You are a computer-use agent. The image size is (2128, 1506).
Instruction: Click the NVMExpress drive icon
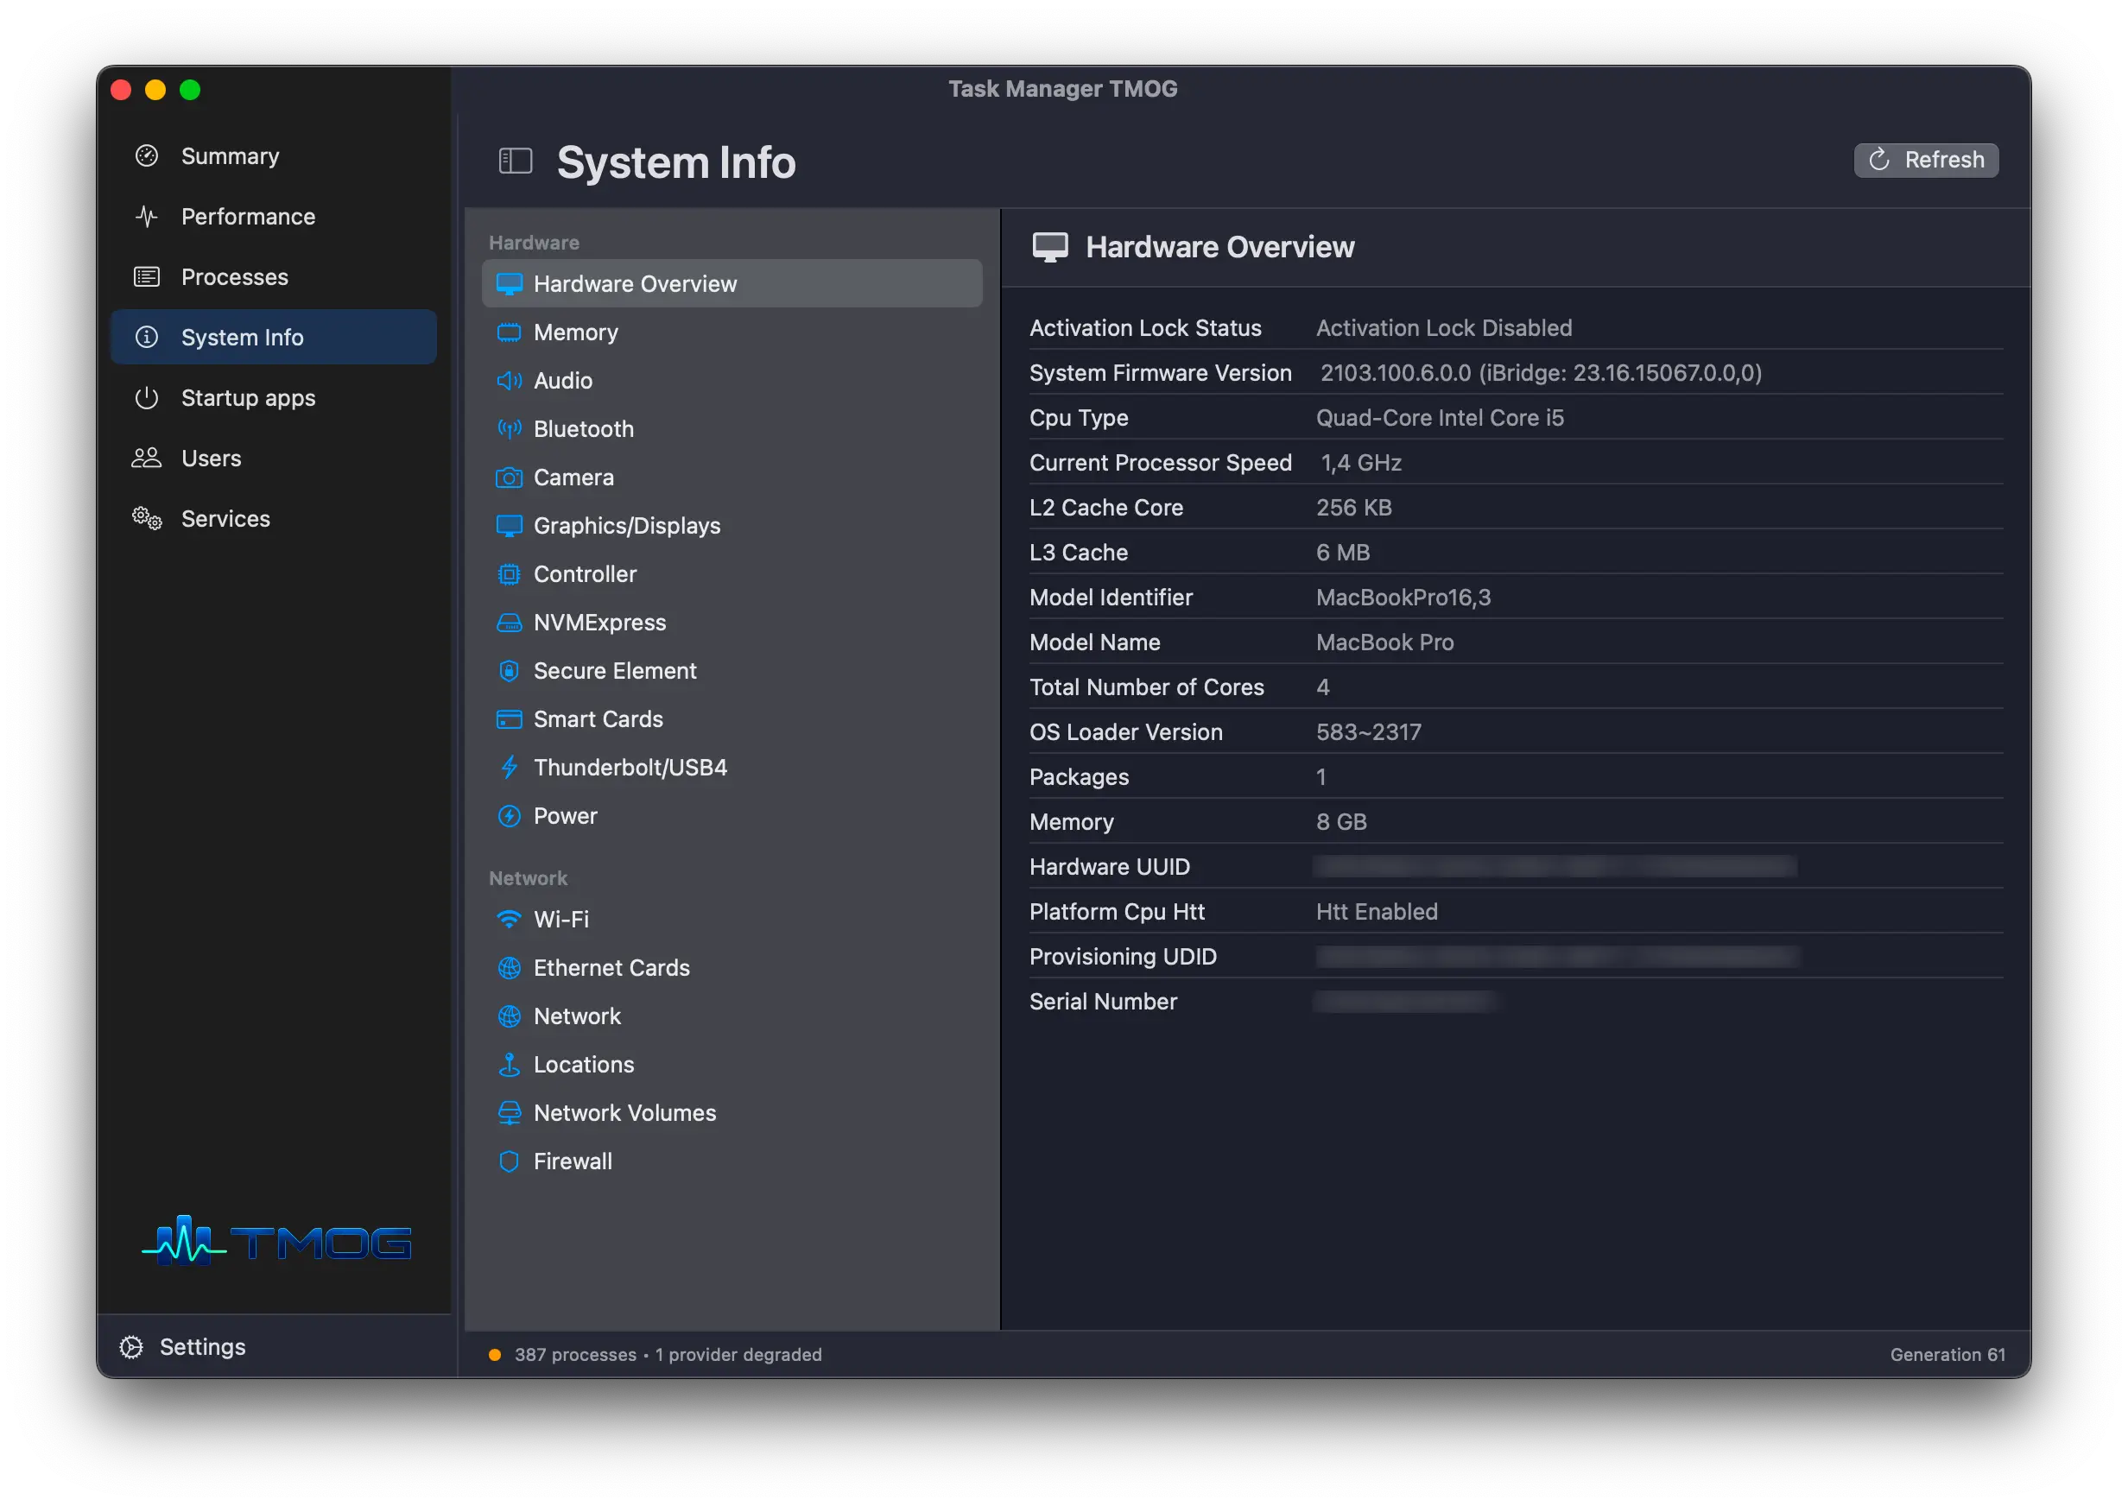coord(509,623)
